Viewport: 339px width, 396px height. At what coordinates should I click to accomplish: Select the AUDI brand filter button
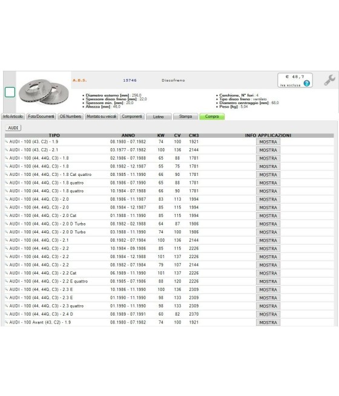pyautogui.click(x=13, y=128)
